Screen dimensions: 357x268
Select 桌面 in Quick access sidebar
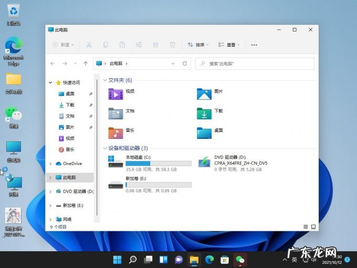click(70, 94)
